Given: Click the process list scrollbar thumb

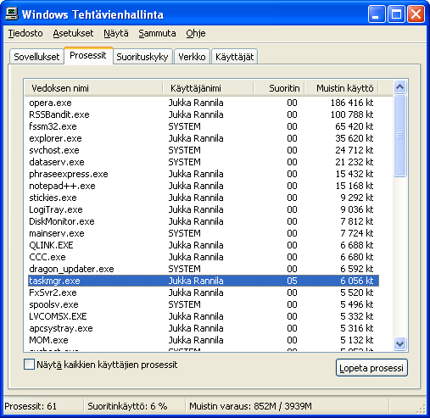Looking at the screenshot, I should pyautogui.click(x=399, y=136).
